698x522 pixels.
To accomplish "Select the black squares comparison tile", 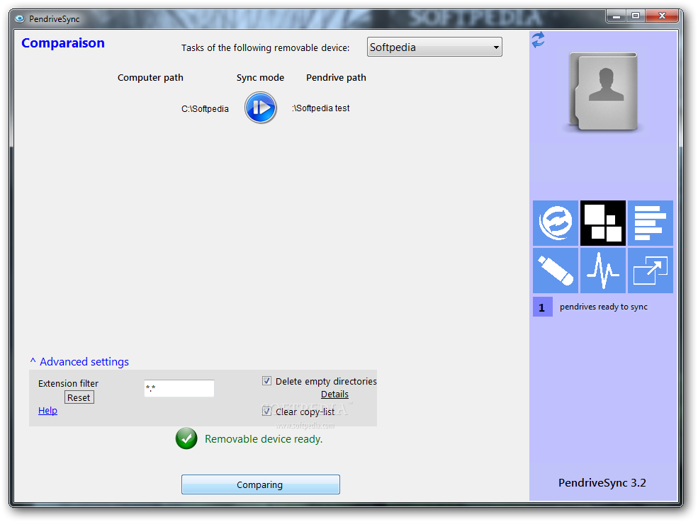I will click(603, 223).
